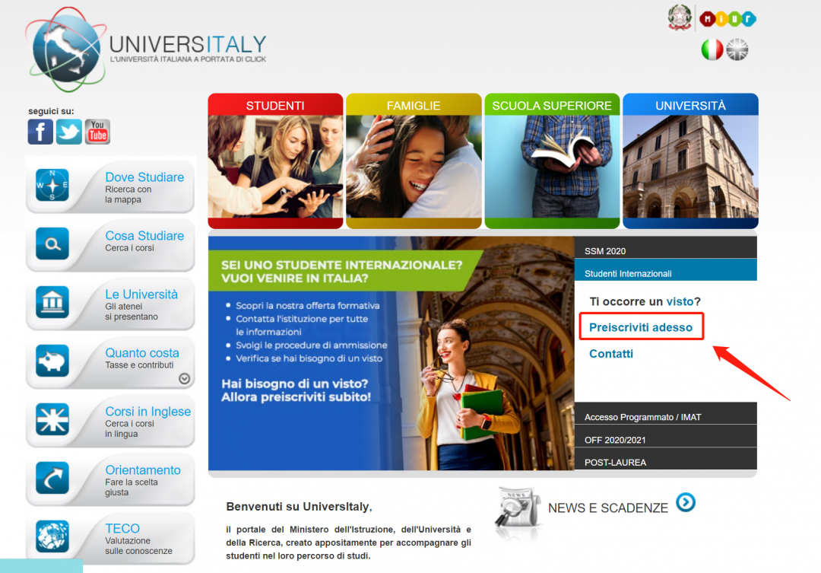
Task: Expand the Quanto costa chevron
Action: [x=184, y=378]
